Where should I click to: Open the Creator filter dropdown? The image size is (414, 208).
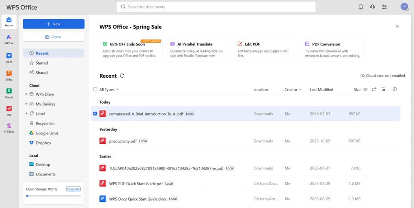tap(293, 90)
